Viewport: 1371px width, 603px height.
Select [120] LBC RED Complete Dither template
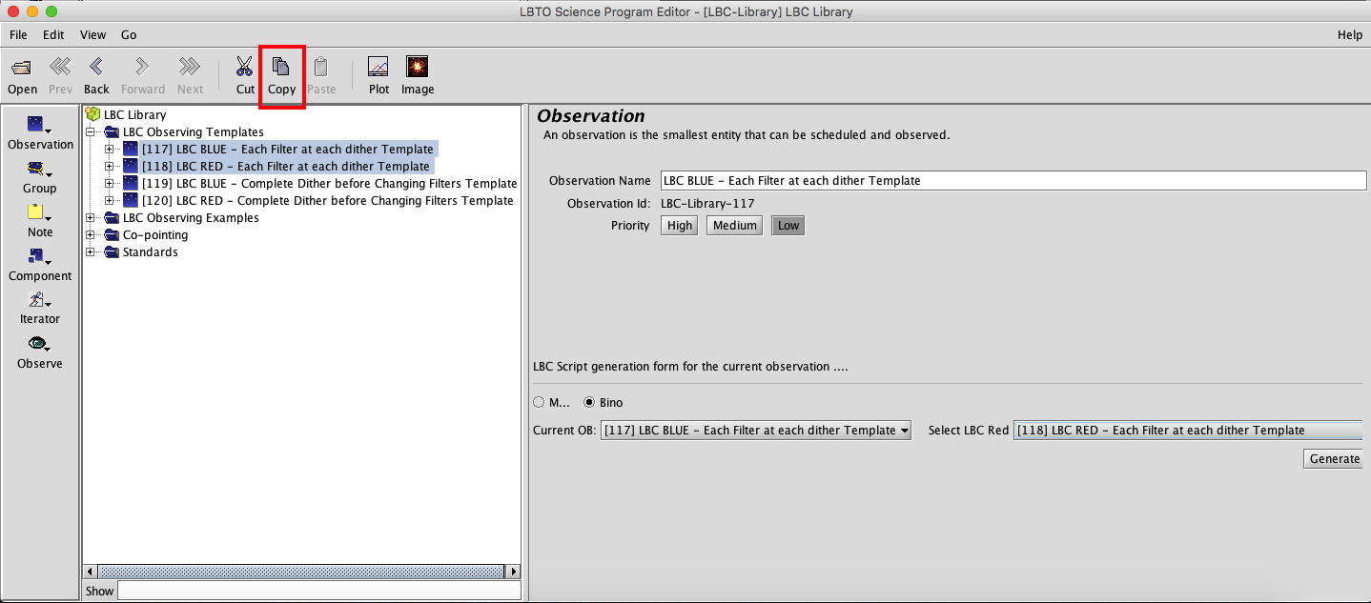(327, 200)
